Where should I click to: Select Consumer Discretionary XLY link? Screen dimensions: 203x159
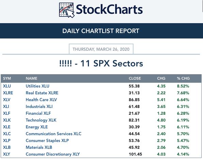pos(53,154)
